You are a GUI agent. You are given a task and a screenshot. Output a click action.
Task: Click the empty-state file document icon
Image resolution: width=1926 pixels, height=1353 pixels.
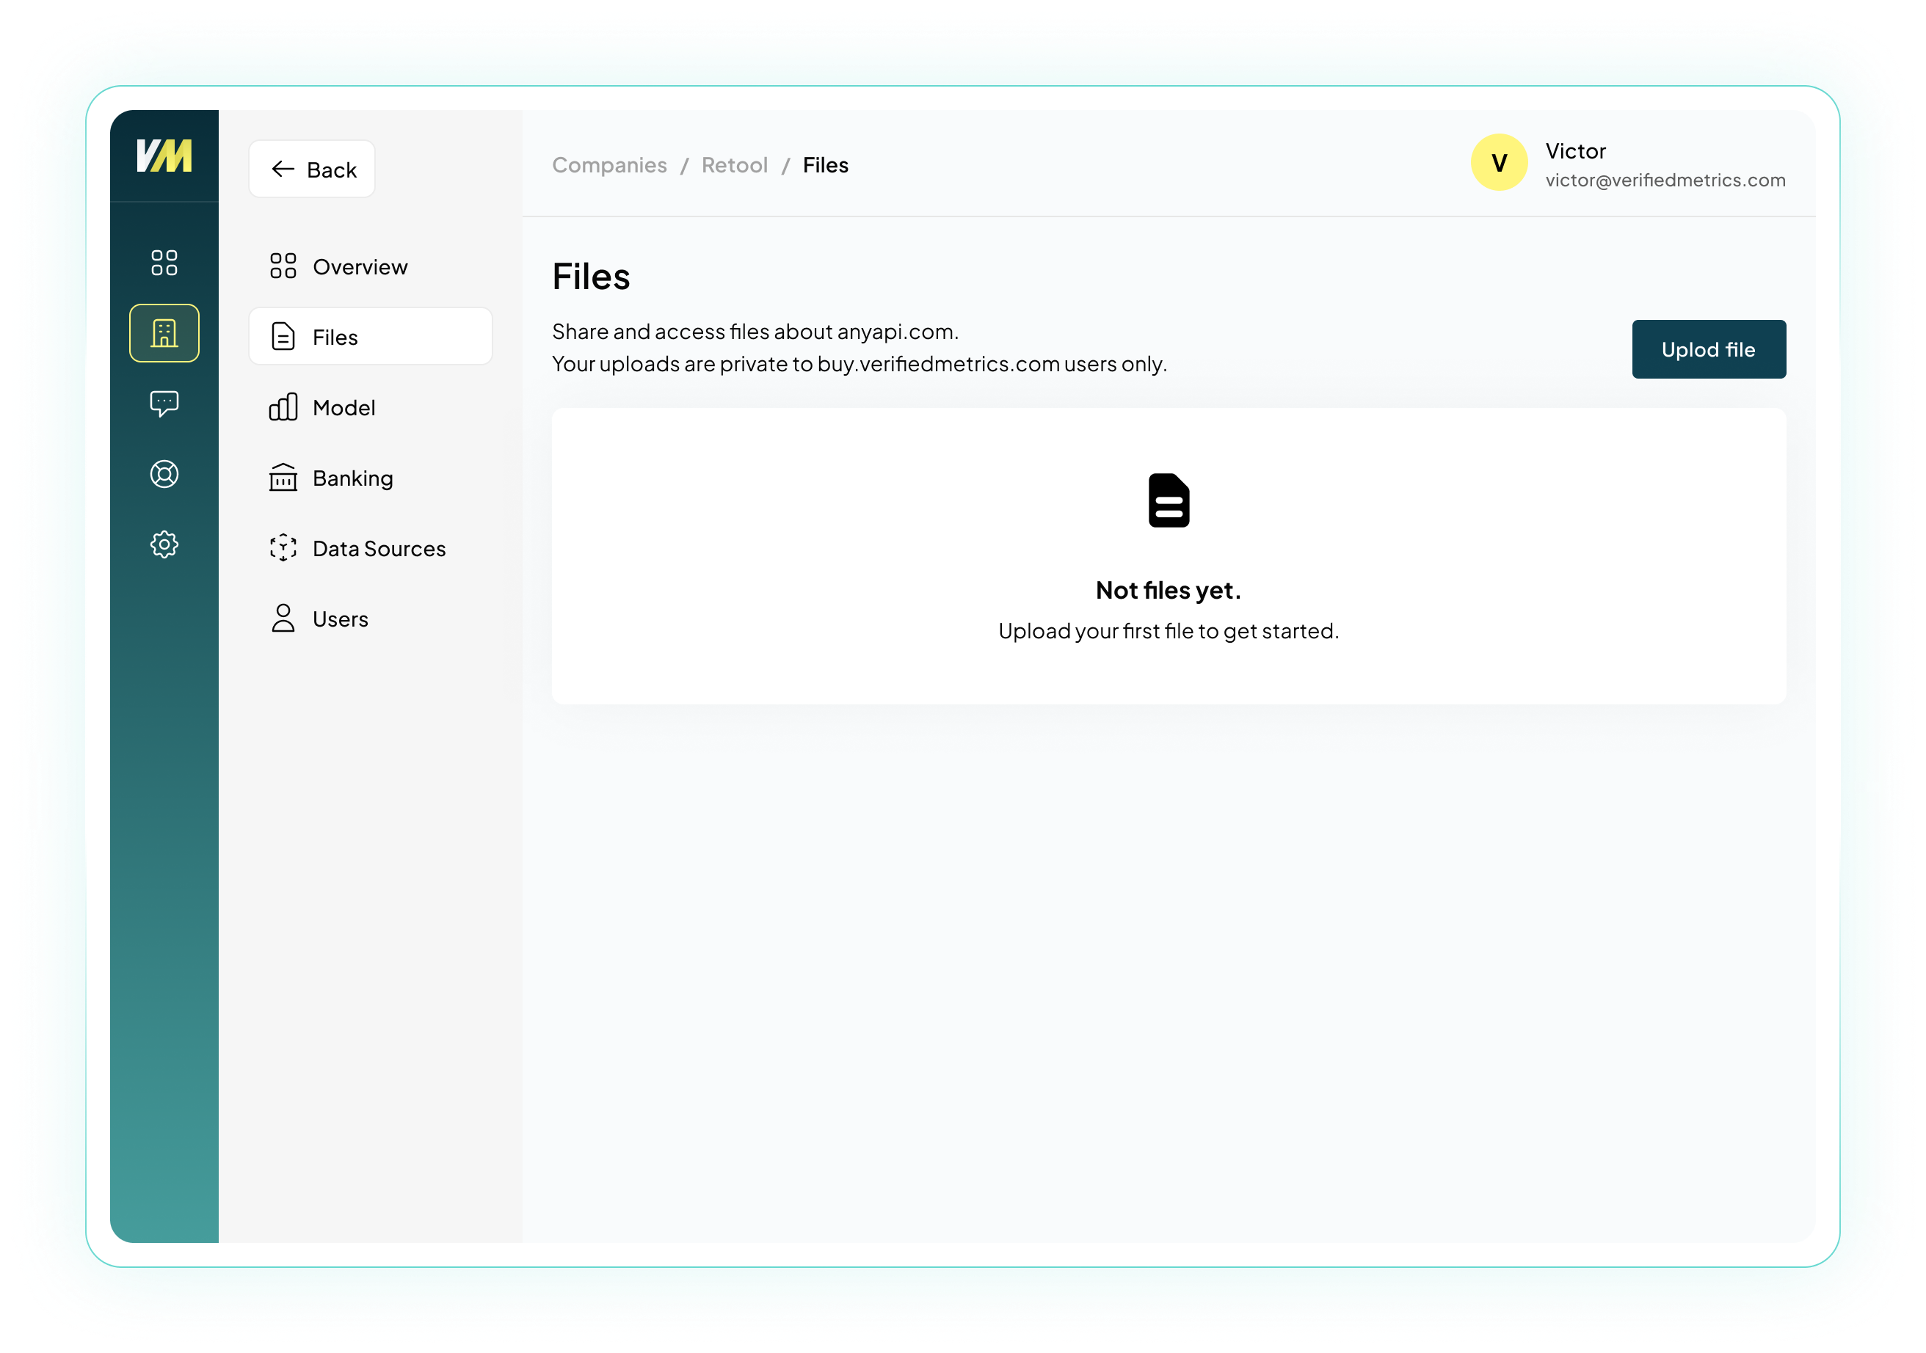coord(1168,500)
